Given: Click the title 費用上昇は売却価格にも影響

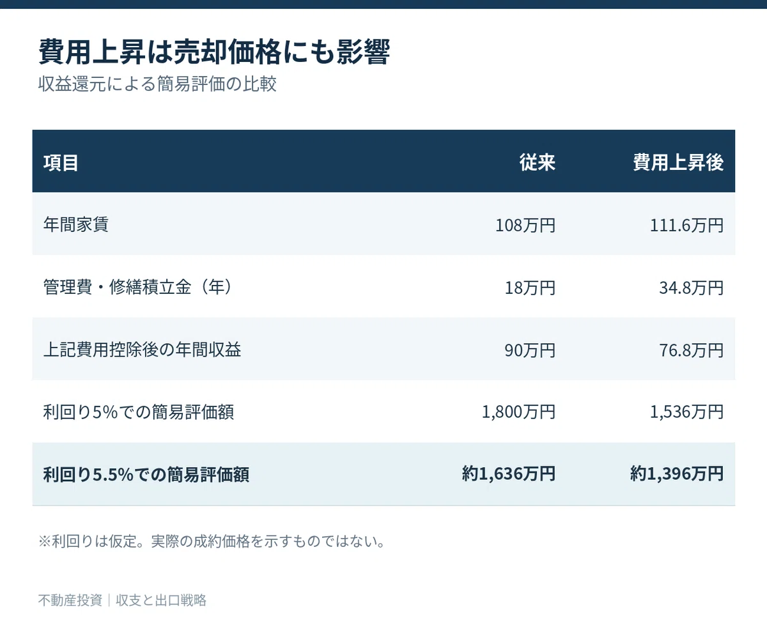Looking at the screenshot, I should [214, 53].
